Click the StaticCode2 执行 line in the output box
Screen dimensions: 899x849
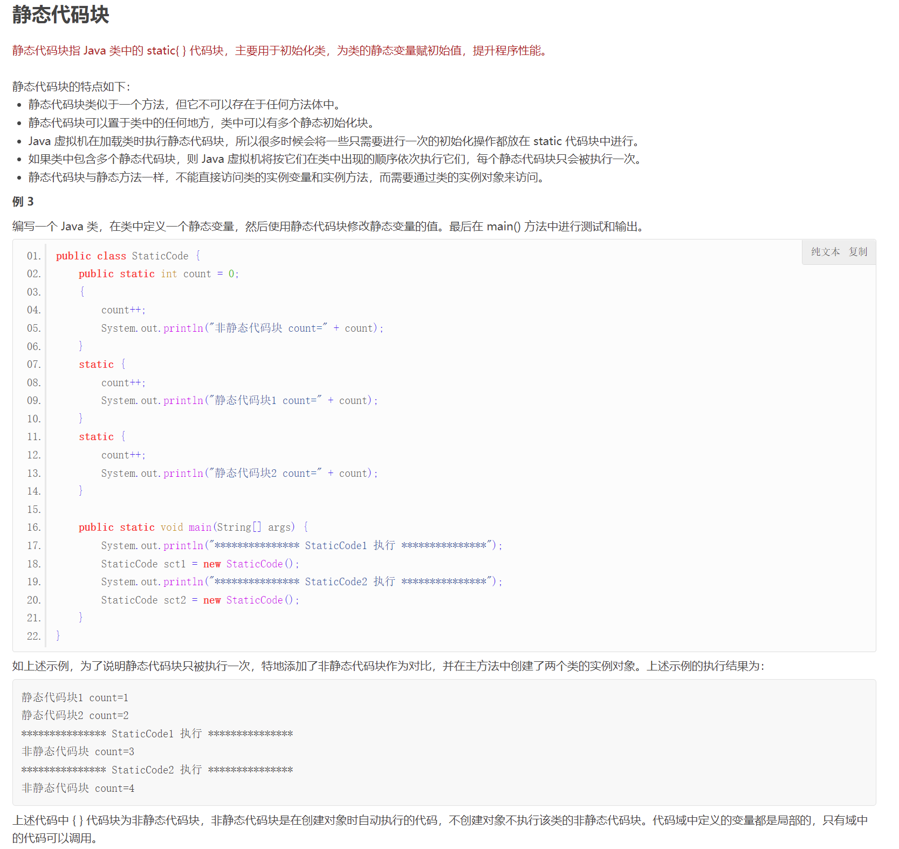click(x=157, y=770)
